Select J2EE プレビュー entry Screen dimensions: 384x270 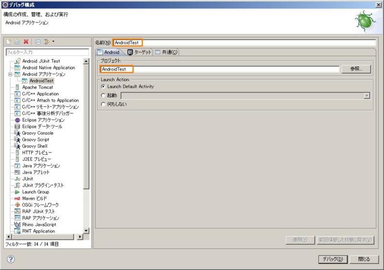[36, 159]
